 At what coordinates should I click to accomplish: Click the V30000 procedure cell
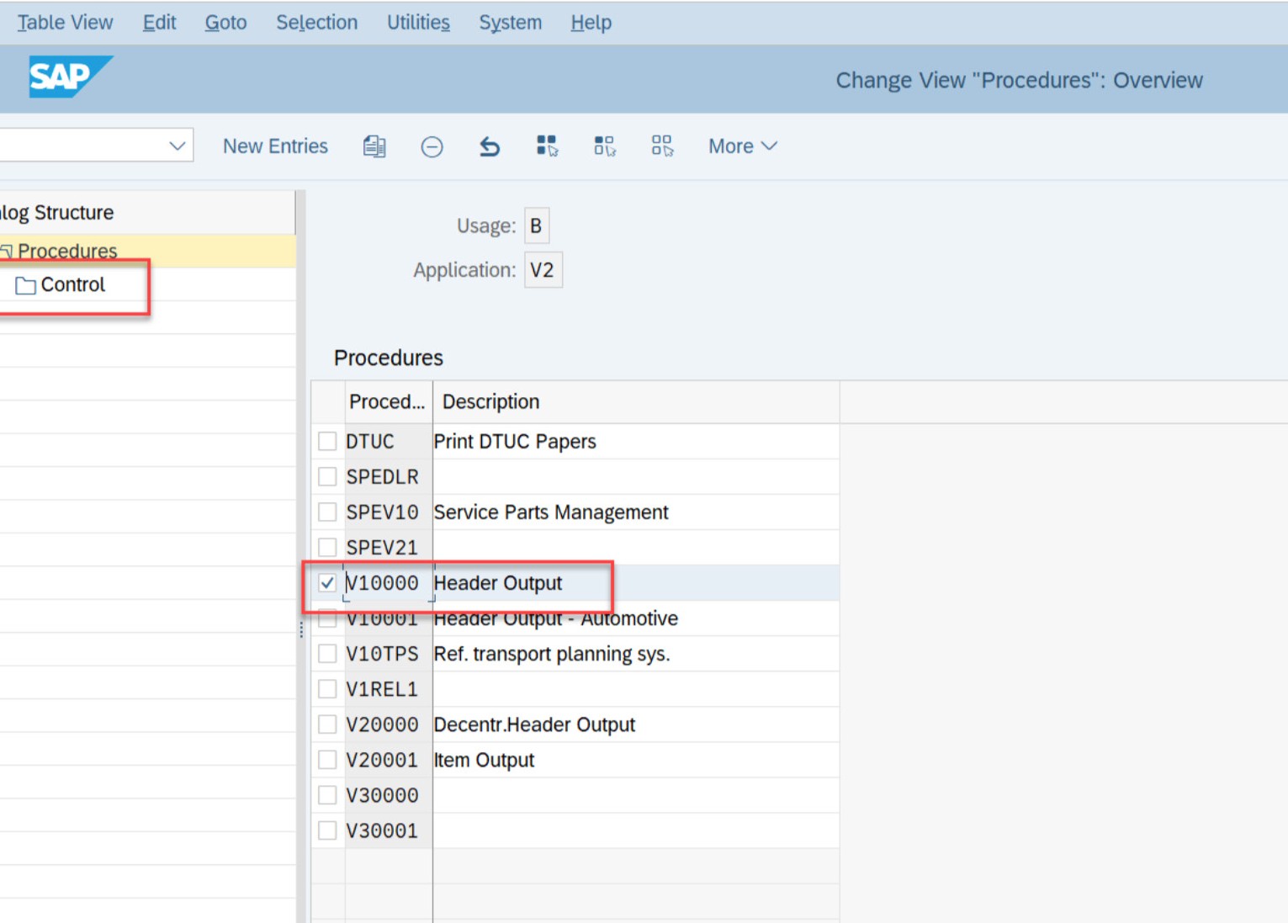tap(388, 794)
